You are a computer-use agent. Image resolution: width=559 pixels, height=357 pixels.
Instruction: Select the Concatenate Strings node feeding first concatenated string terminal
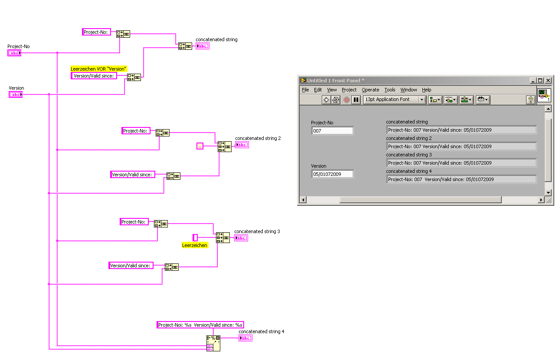(x=185, y=46)
